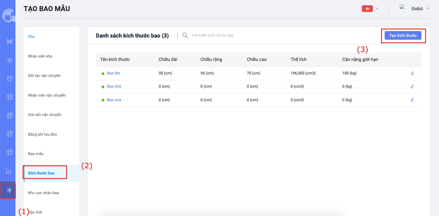The image size is (439, 216).
Task: Open the Gobiz account dropdown arrow
Action: [x=428, y=9]
